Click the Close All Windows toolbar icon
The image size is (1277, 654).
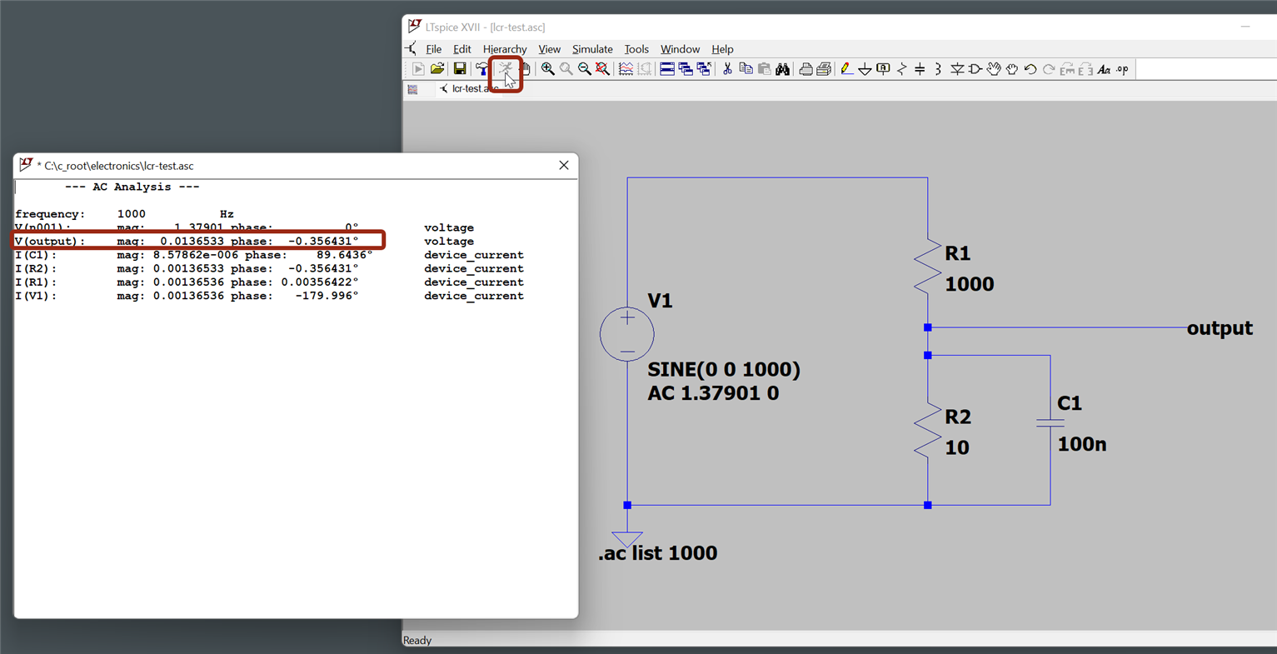tap(704, 69)
